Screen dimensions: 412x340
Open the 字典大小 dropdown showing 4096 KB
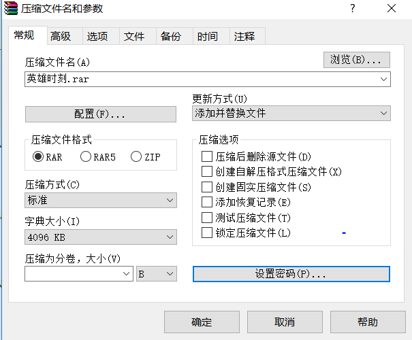101,237
